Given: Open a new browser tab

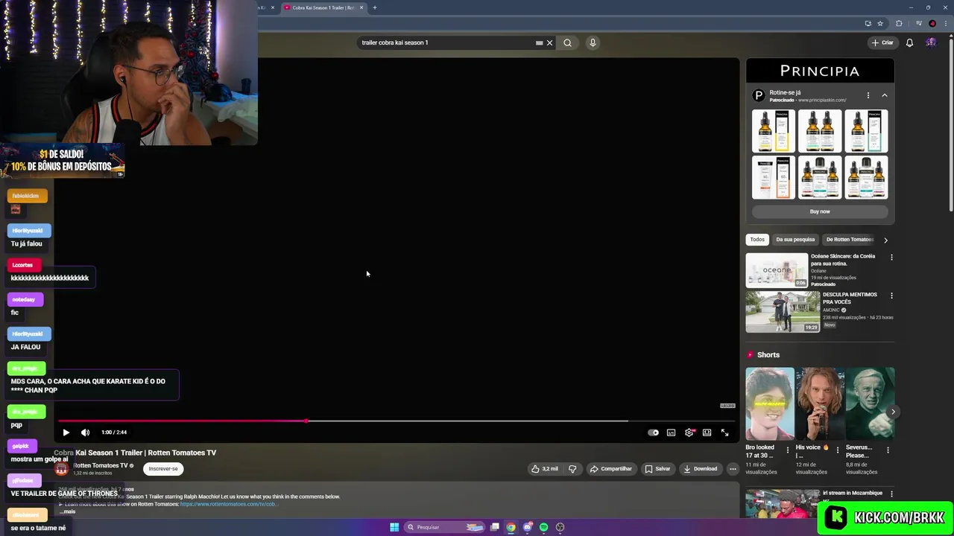Looking at the screenshot, I should point(375,7).
